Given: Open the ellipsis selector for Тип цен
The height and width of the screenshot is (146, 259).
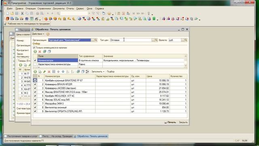Looking at the screenshot, I should point(153,40).
